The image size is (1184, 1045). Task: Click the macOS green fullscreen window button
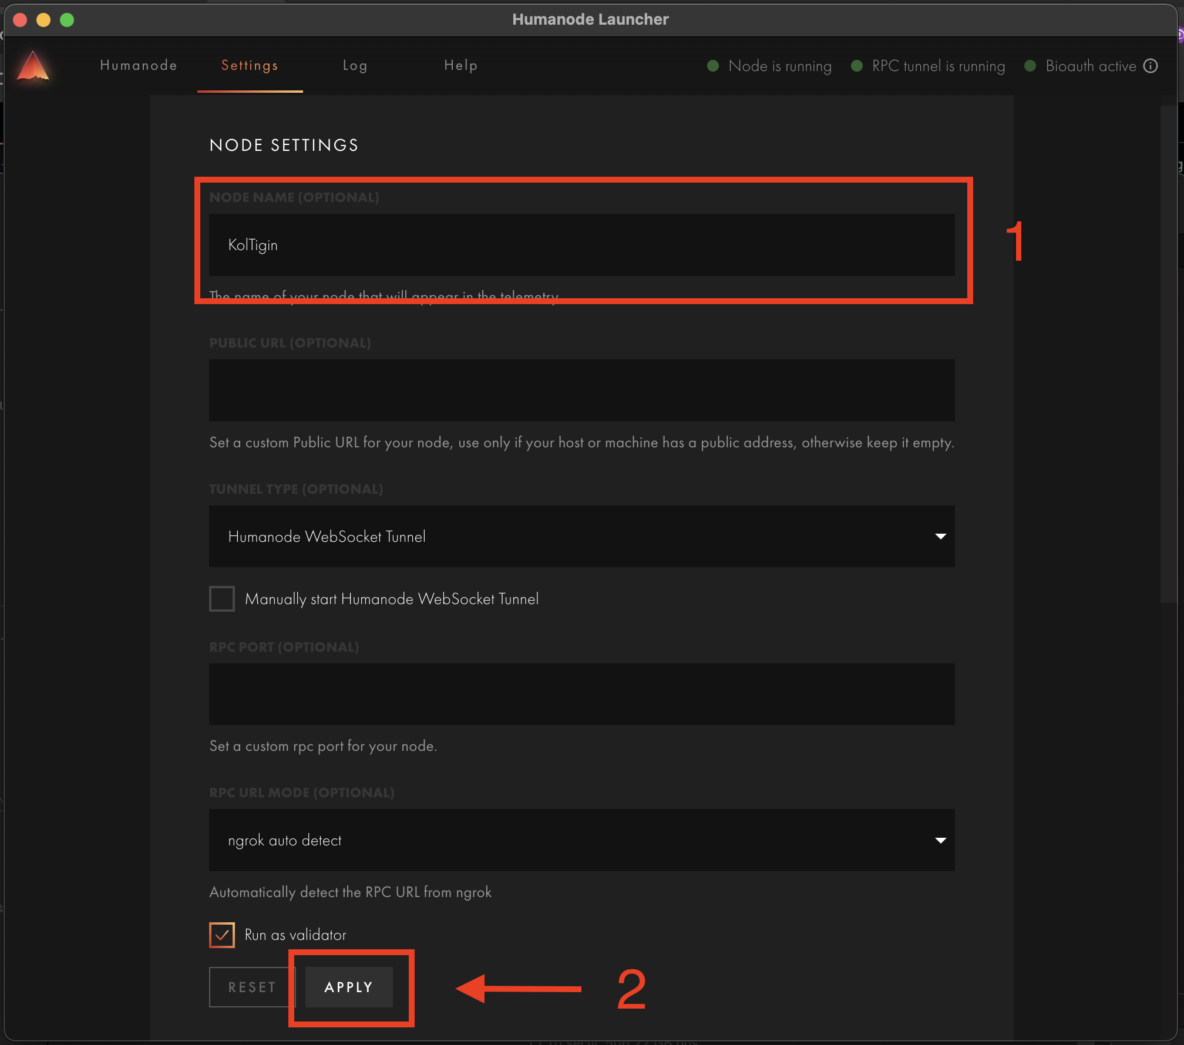pyautogui.click(x=67, y=20)
